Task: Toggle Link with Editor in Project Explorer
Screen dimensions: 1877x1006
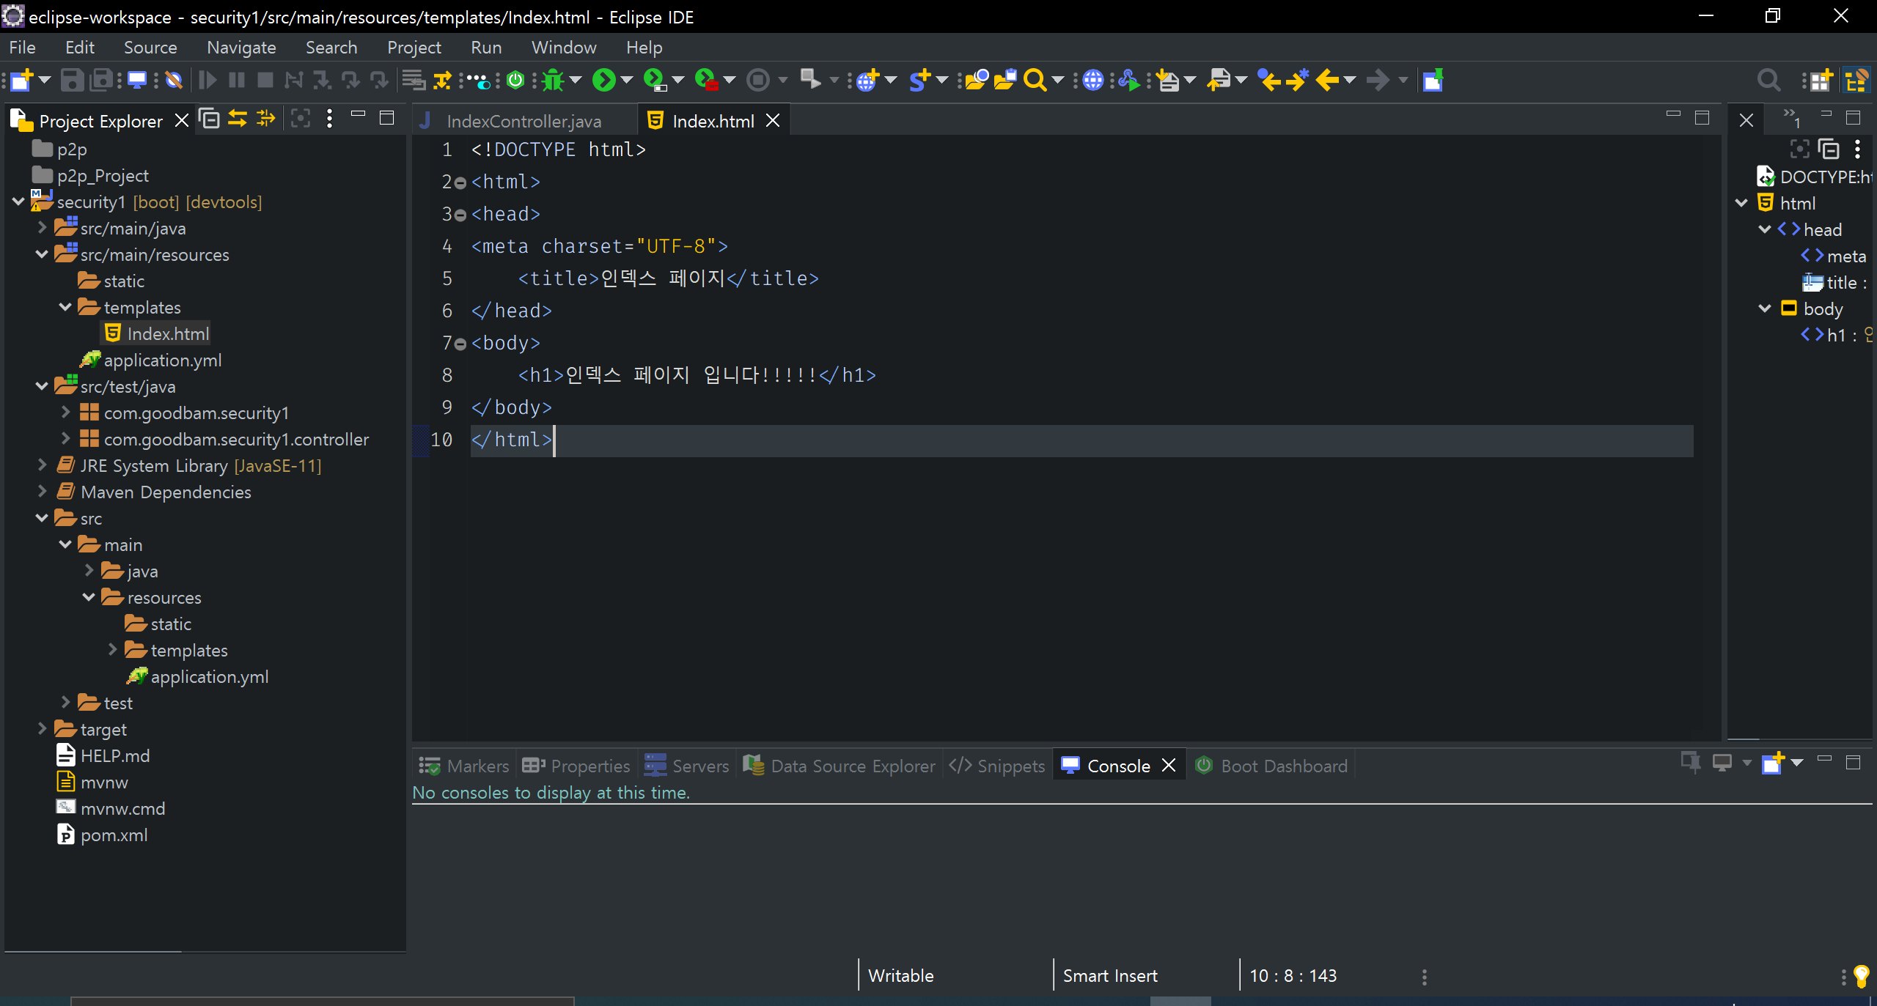Action: pos(238,119)
